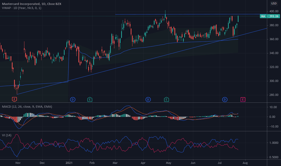The width and height of the screenshot is (281, 166).
Task: Click the Nov label on time axis
Action: tap(18, 163)
